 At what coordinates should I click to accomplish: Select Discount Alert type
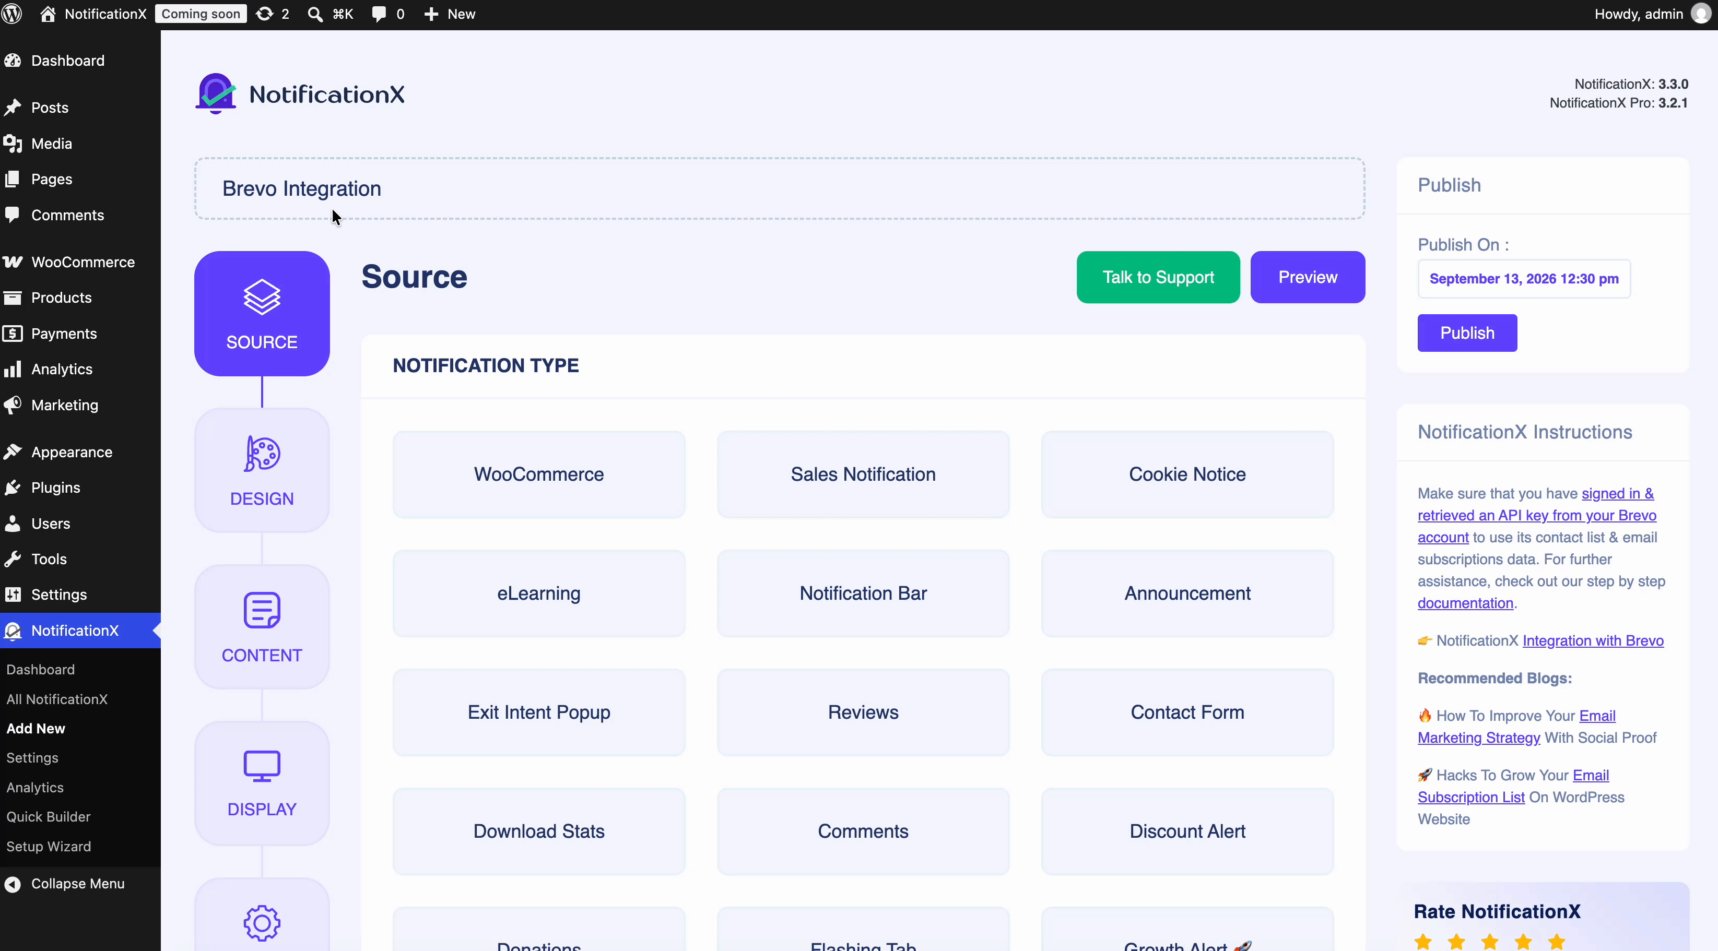click(x=1187, y=831)
